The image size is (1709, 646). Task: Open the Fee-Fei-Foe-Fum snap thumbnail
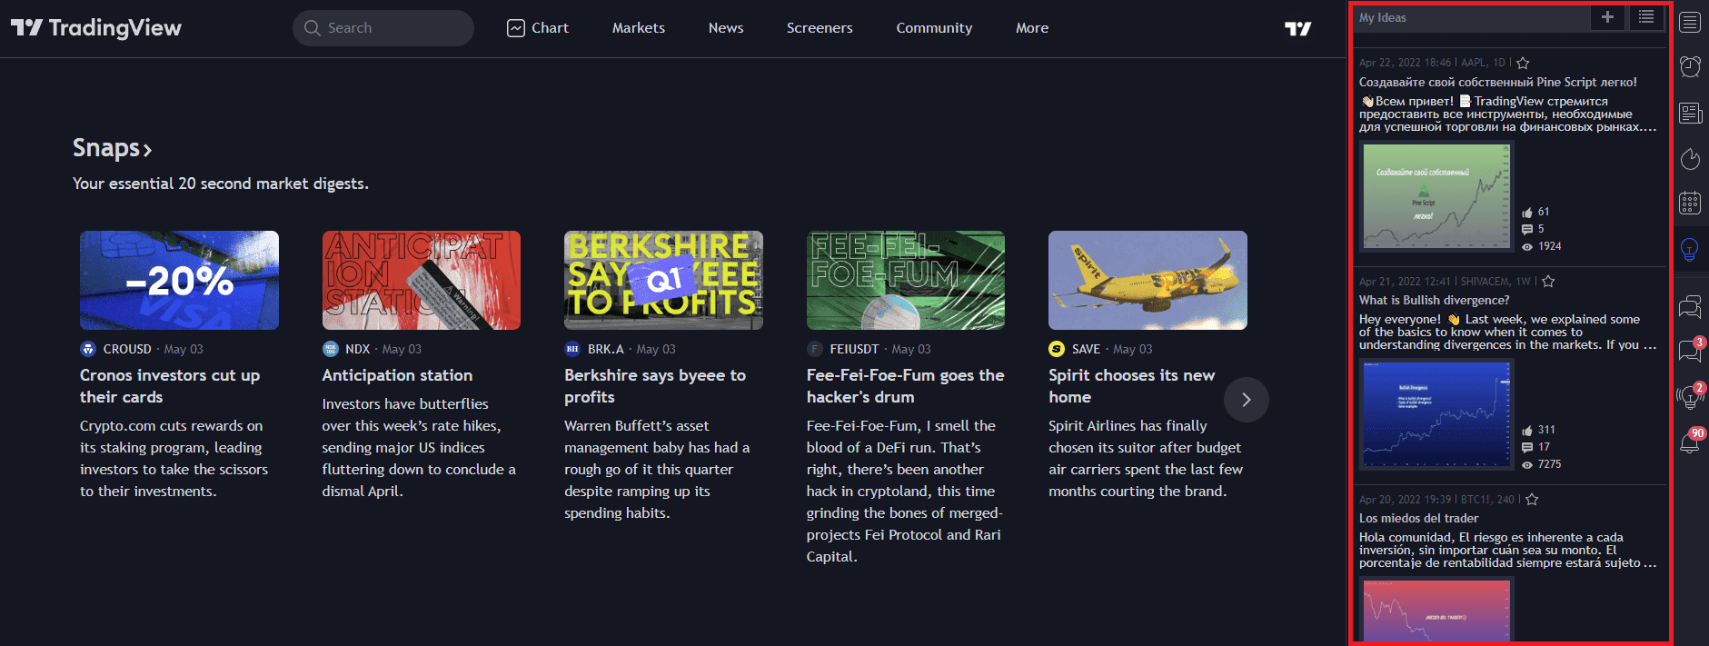click(906, 280)
